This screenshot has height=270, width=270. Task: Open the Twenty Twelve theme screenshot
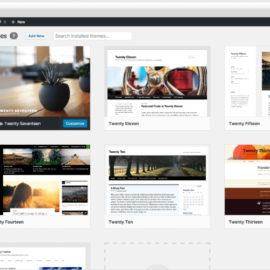tap(45, 256)
